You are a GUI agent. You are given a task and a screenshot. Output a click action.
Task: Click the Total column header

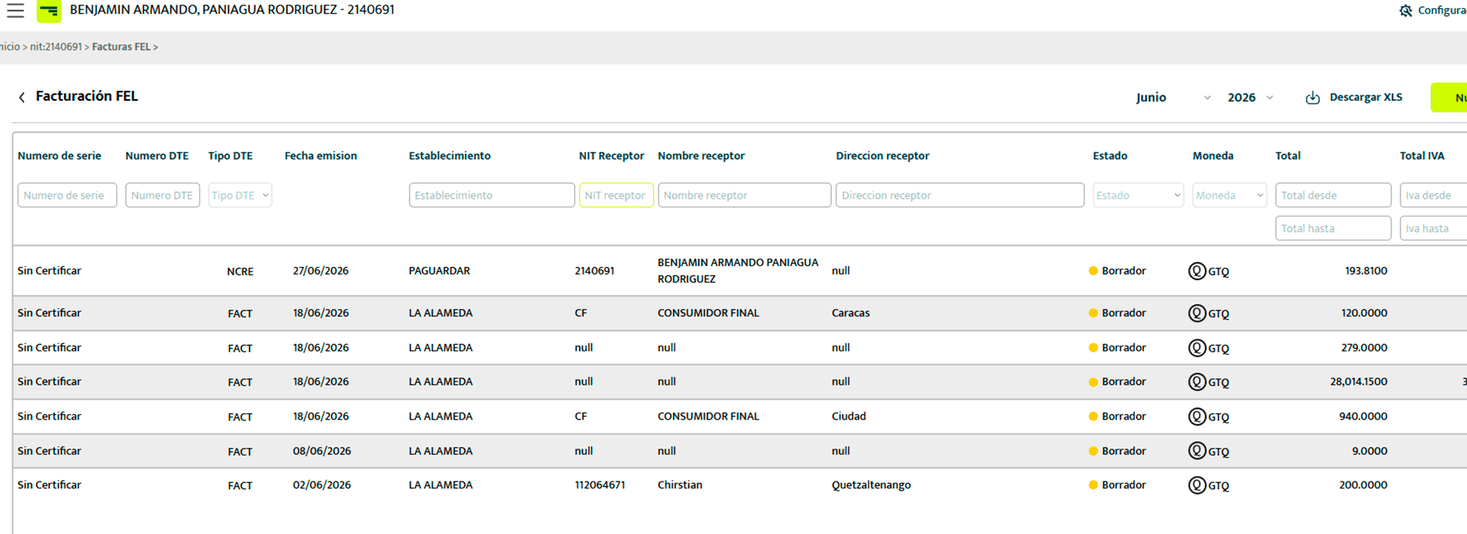pyautogui.click(x=1288, y=156)
